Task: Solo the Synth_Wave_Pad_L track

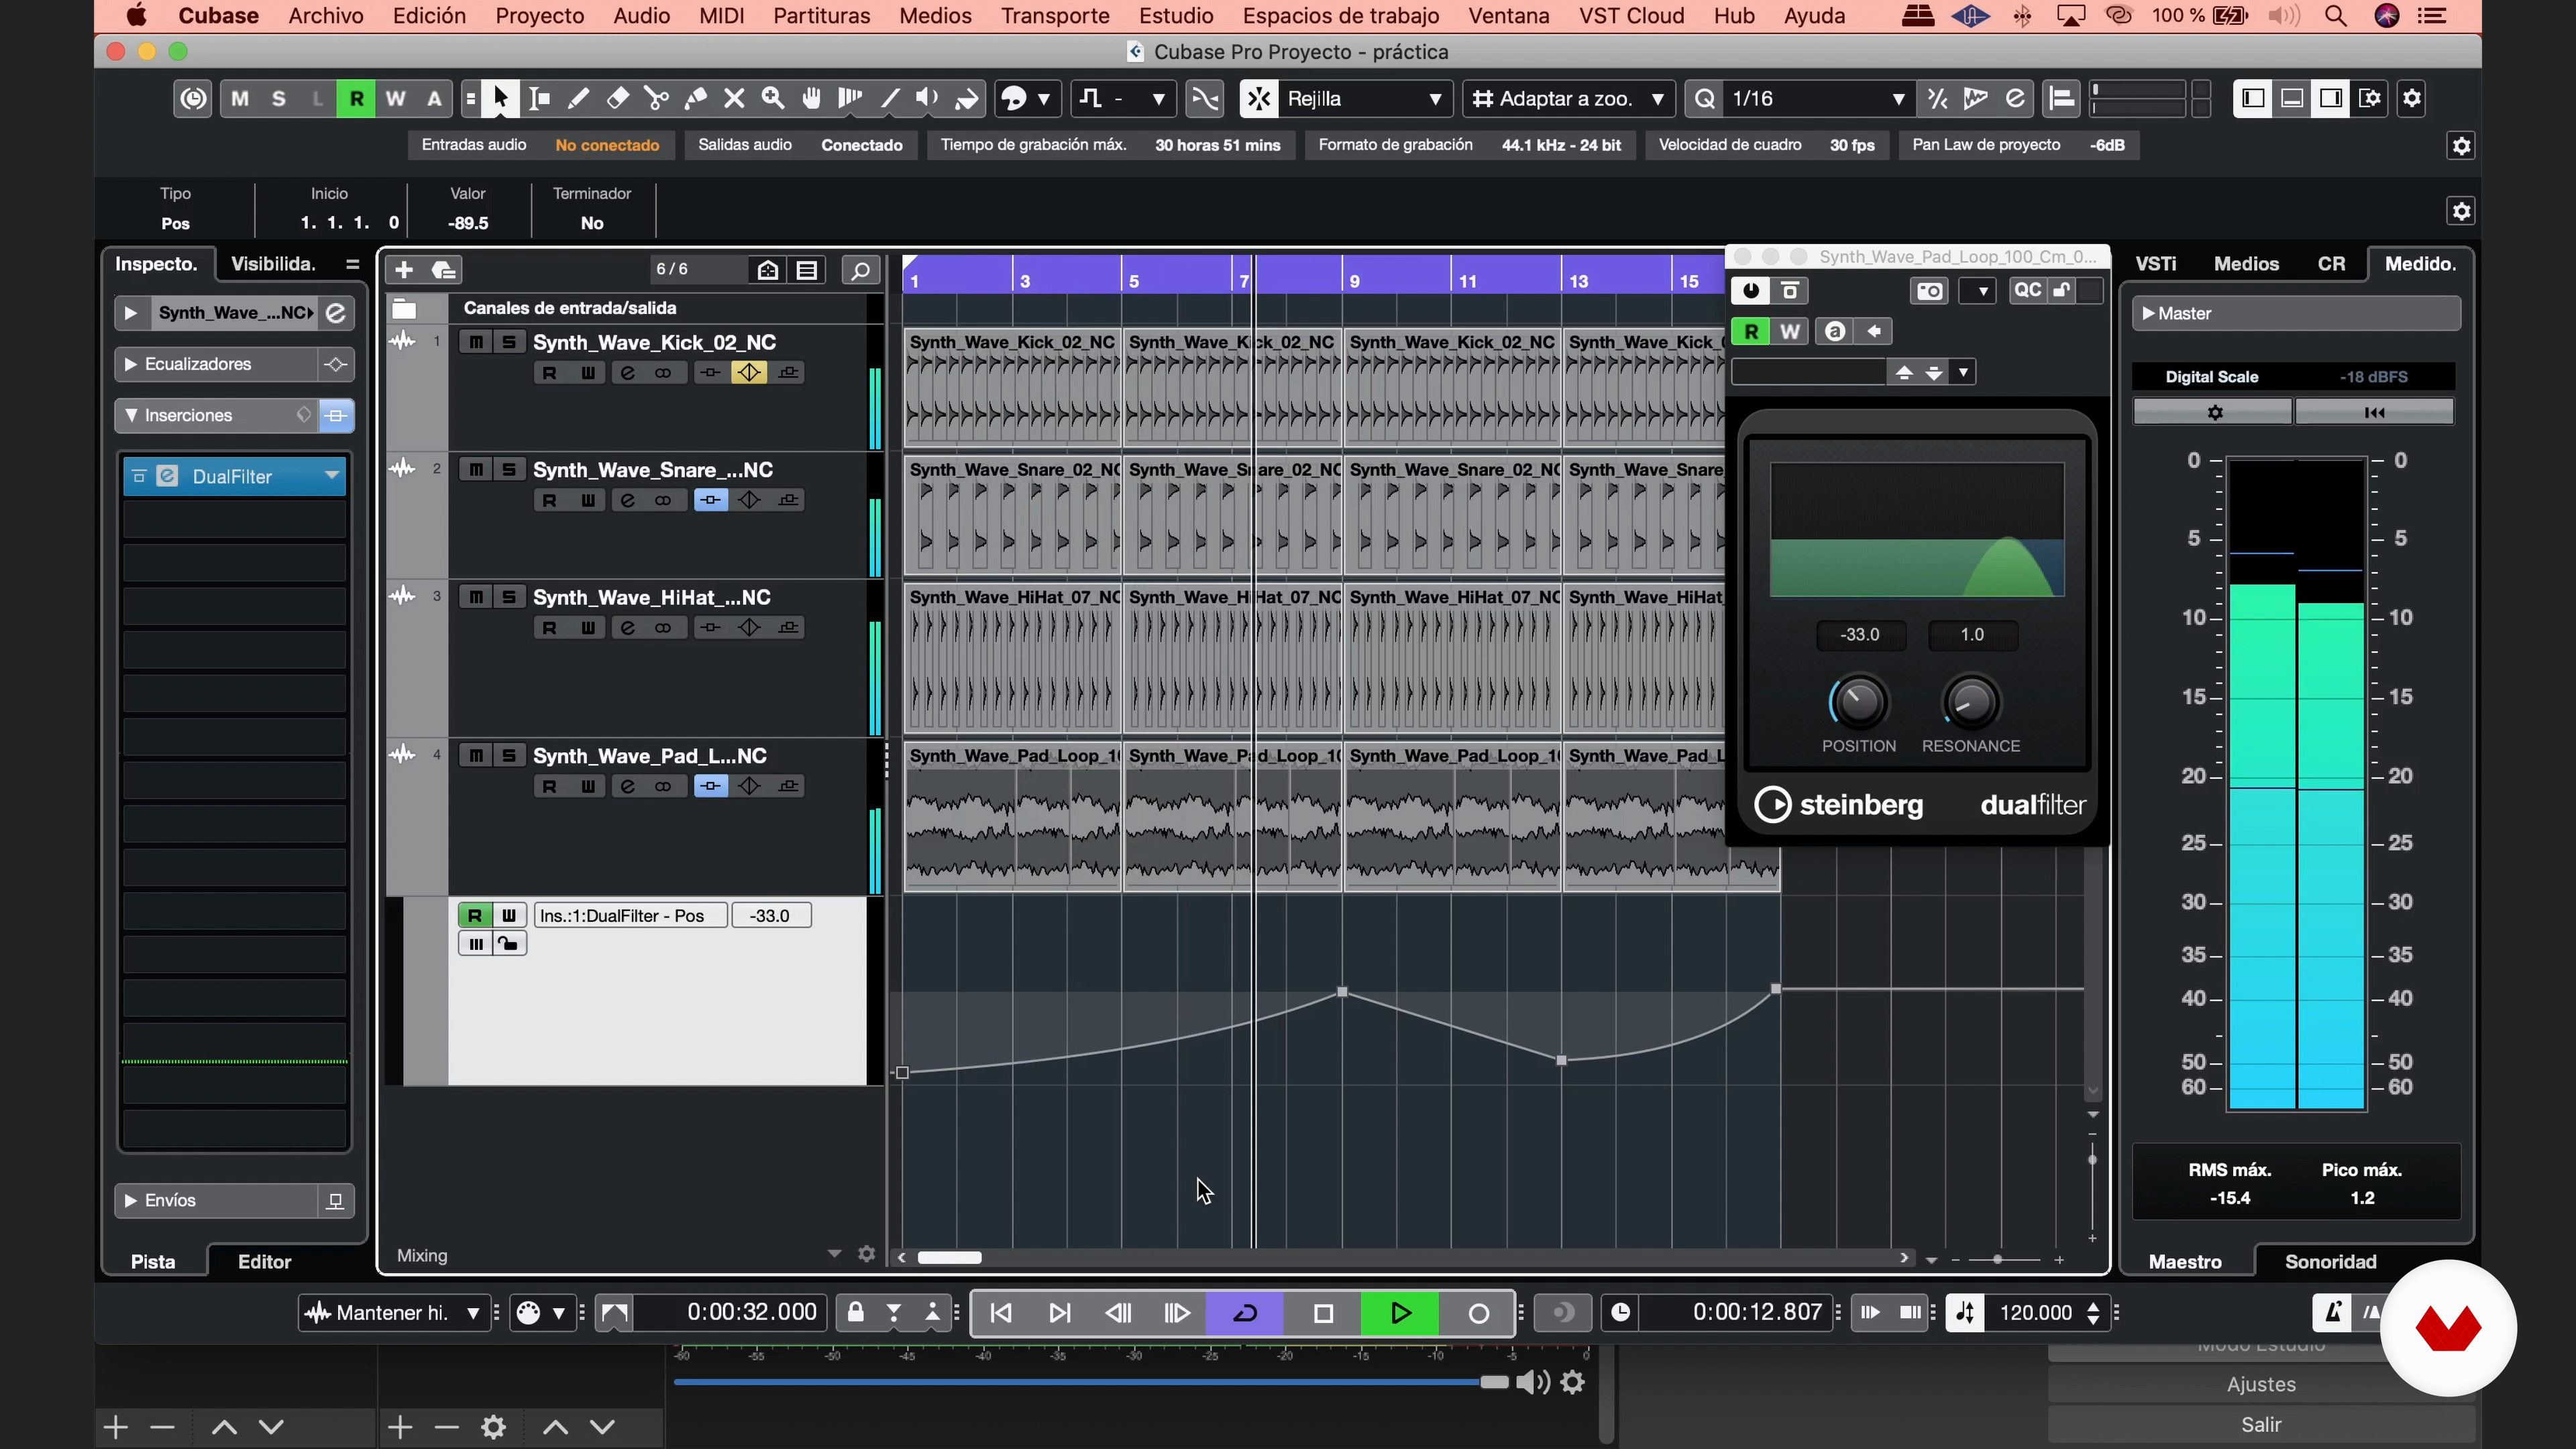Action: click(509, 755)
